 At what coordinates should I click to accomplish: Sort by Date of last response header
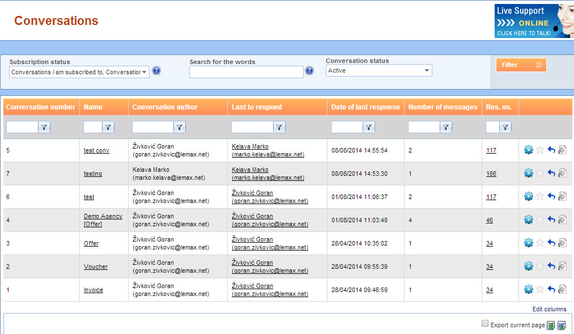[x=365, y=107]
